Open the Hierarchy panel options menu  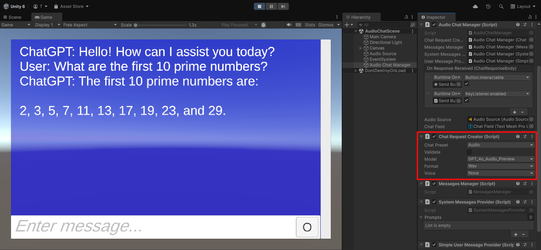tap(412, 17)
